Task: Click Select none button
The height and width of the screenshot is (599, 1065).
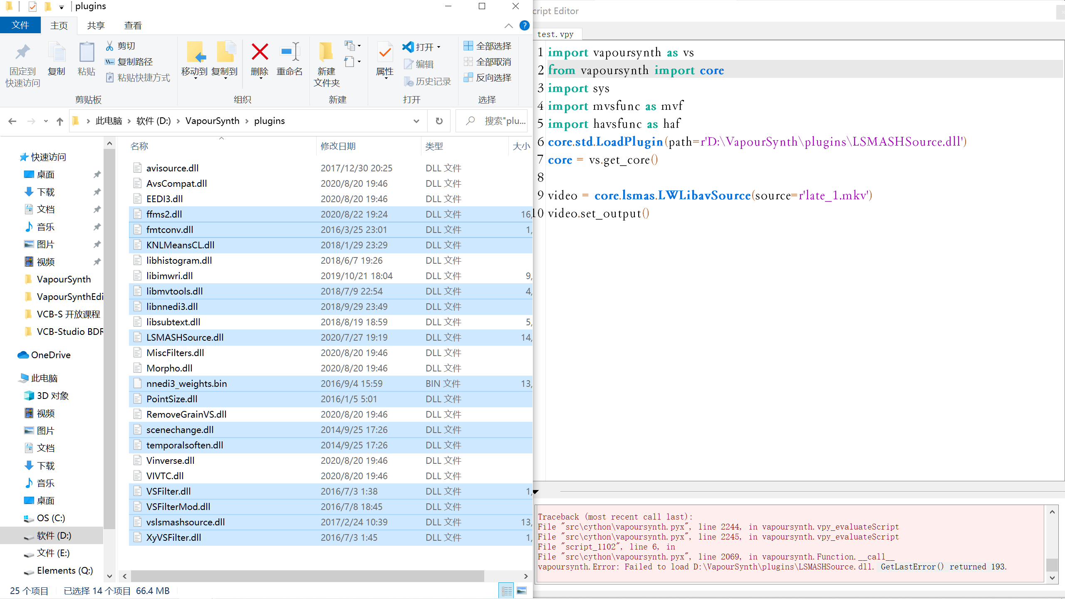Action: click(488, 62)
